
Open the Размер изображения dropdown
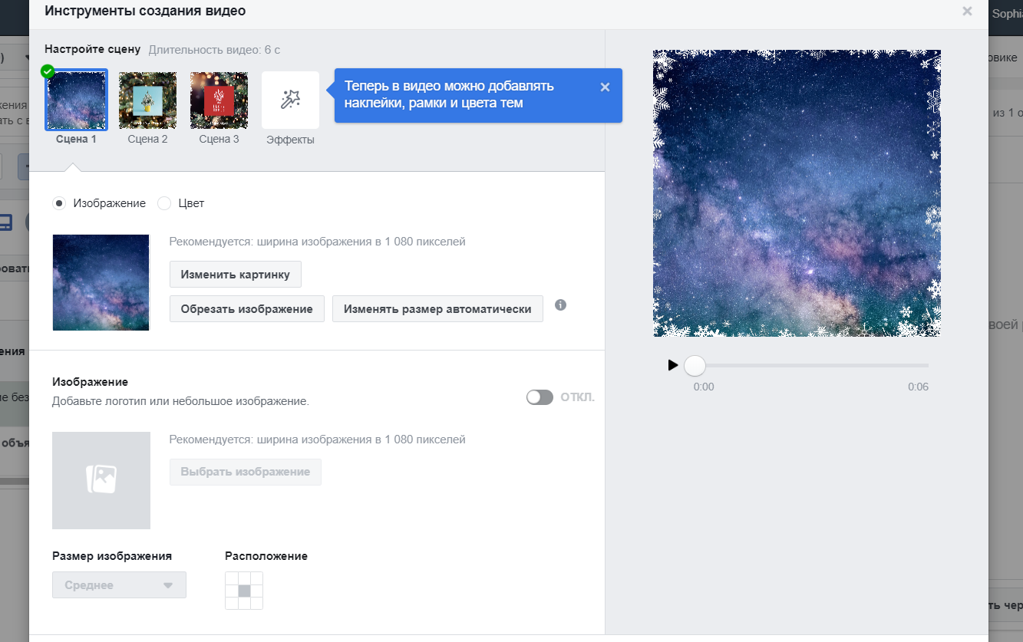pos(119,585)
